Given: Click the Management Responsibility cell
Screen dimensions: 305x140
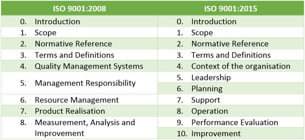Looking at the screenshot, I should 79,83.
